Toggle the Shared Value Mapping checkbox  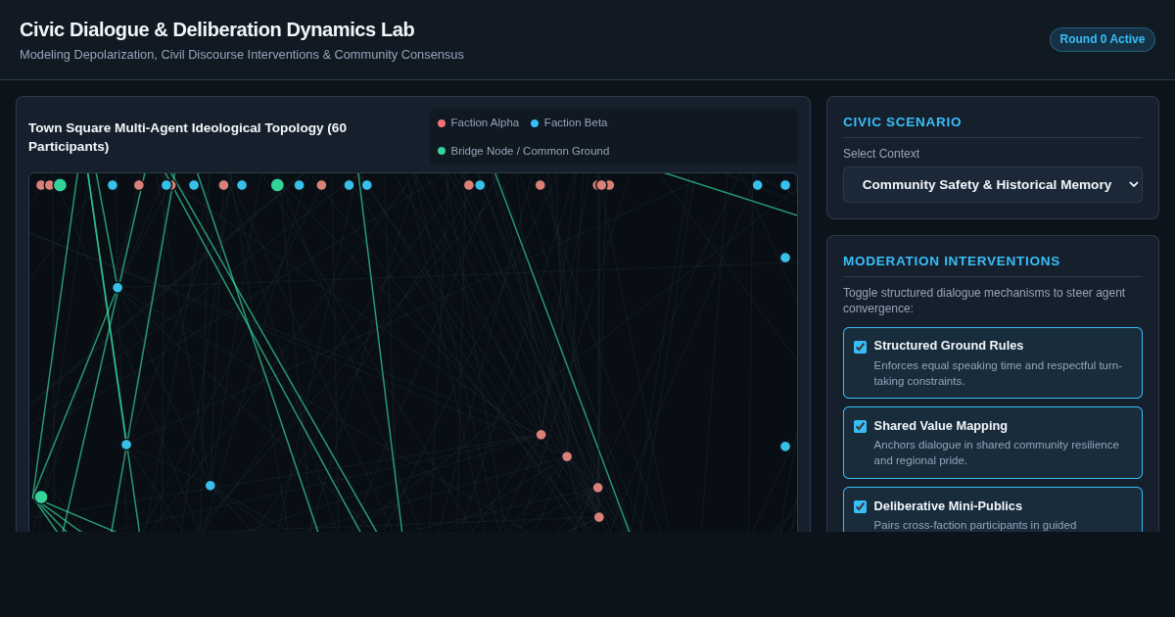tap(860, 426)
